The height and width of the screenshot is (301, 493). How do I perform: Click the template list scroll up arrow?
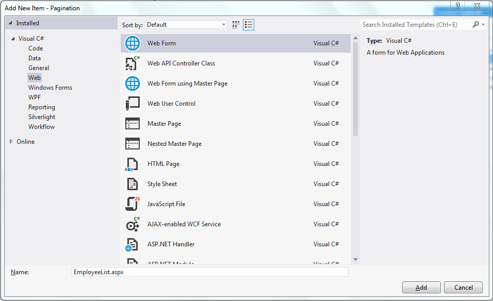click(356, 38)
